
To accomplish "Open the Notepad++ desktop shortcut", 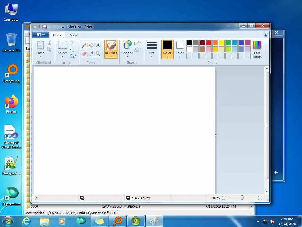I will coord(12,166).
